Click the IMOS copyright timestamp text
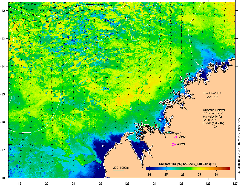Viewport: 241px width, 186px height. [x=239, y=146]
